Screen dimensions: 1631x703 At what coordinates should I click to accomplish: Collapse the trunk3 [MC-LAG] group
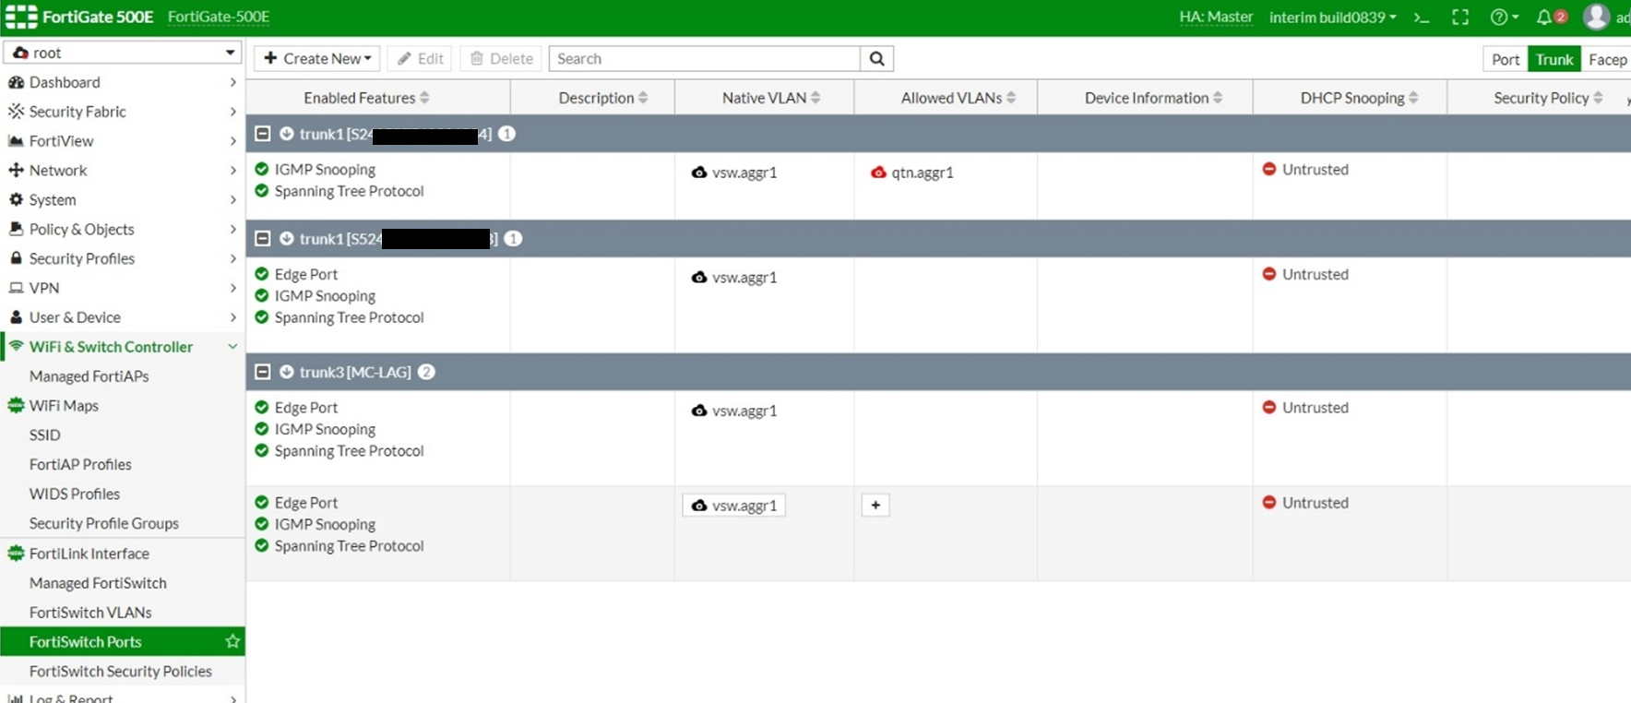[263, 372]
